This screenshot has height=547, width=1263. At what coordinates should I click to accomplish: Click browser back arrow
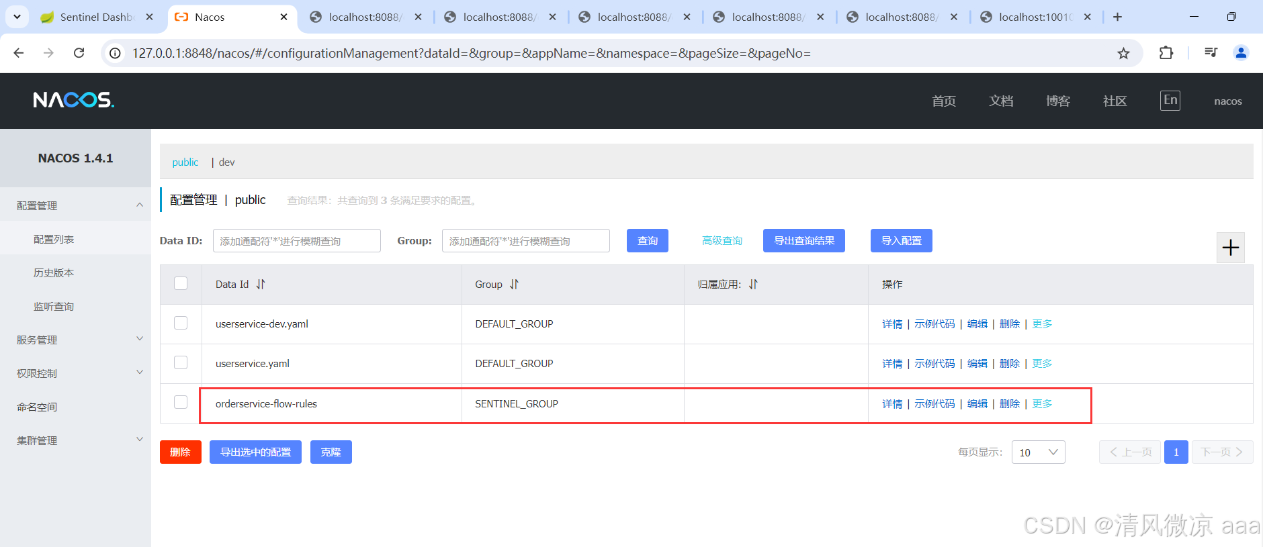click(x=19, y=53)
